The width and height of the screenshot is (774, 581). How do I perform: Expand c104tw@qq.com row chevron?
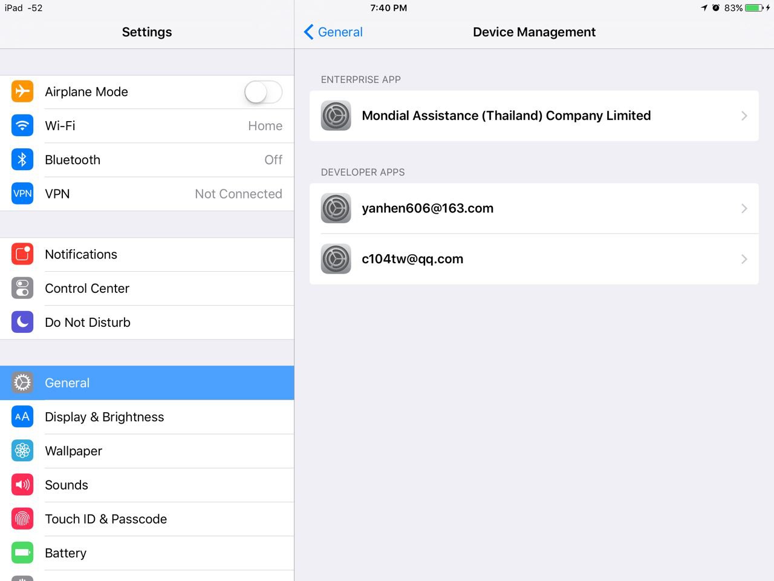pyautogui.click(x=744, y=259)
